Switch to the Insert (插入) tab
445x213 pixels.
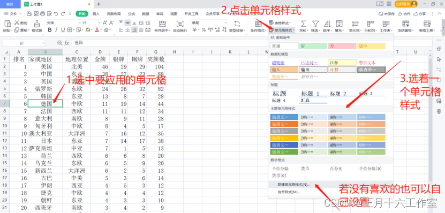[x=96, y=13]
